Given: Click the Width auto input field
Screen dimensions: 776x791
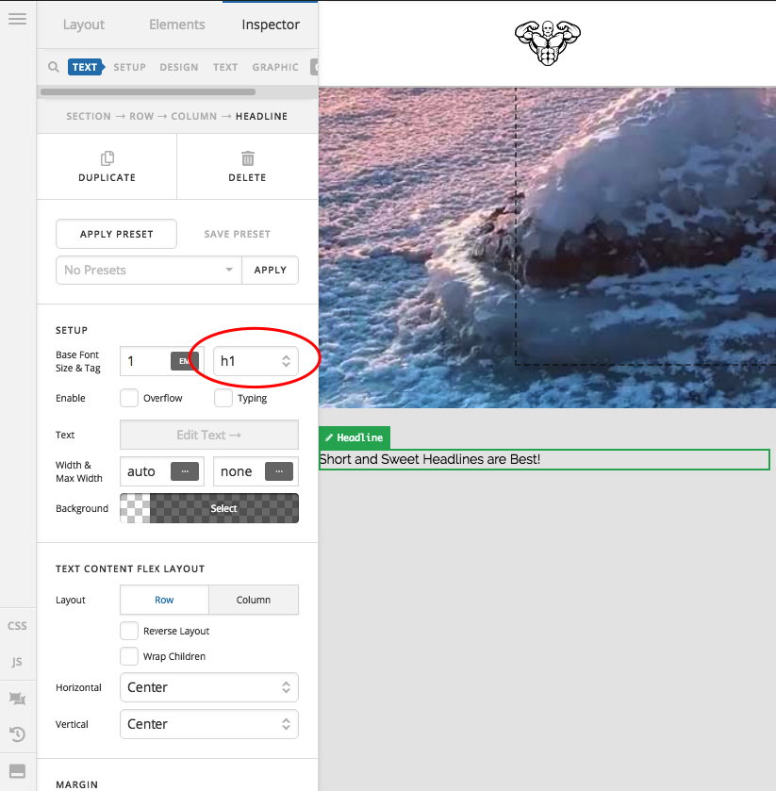Looking at the screenshot, I should (145, 471).
